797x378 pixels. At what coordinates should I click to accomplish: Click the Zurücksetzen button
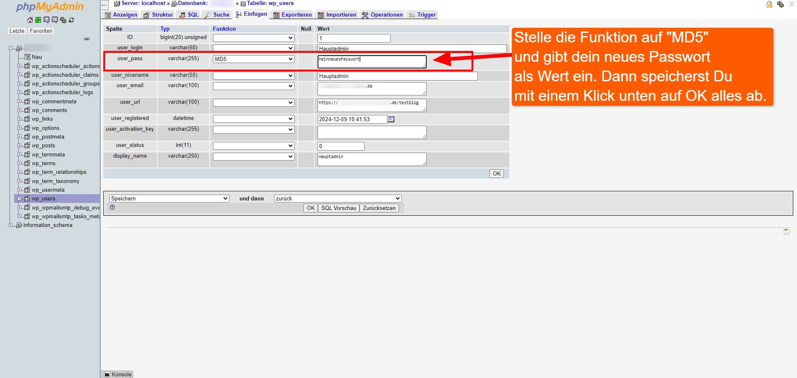pos(379,208)
